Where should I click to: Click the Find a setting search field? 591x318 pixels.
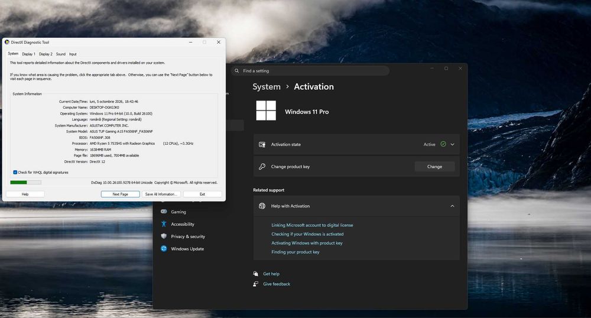coord(310,71)
